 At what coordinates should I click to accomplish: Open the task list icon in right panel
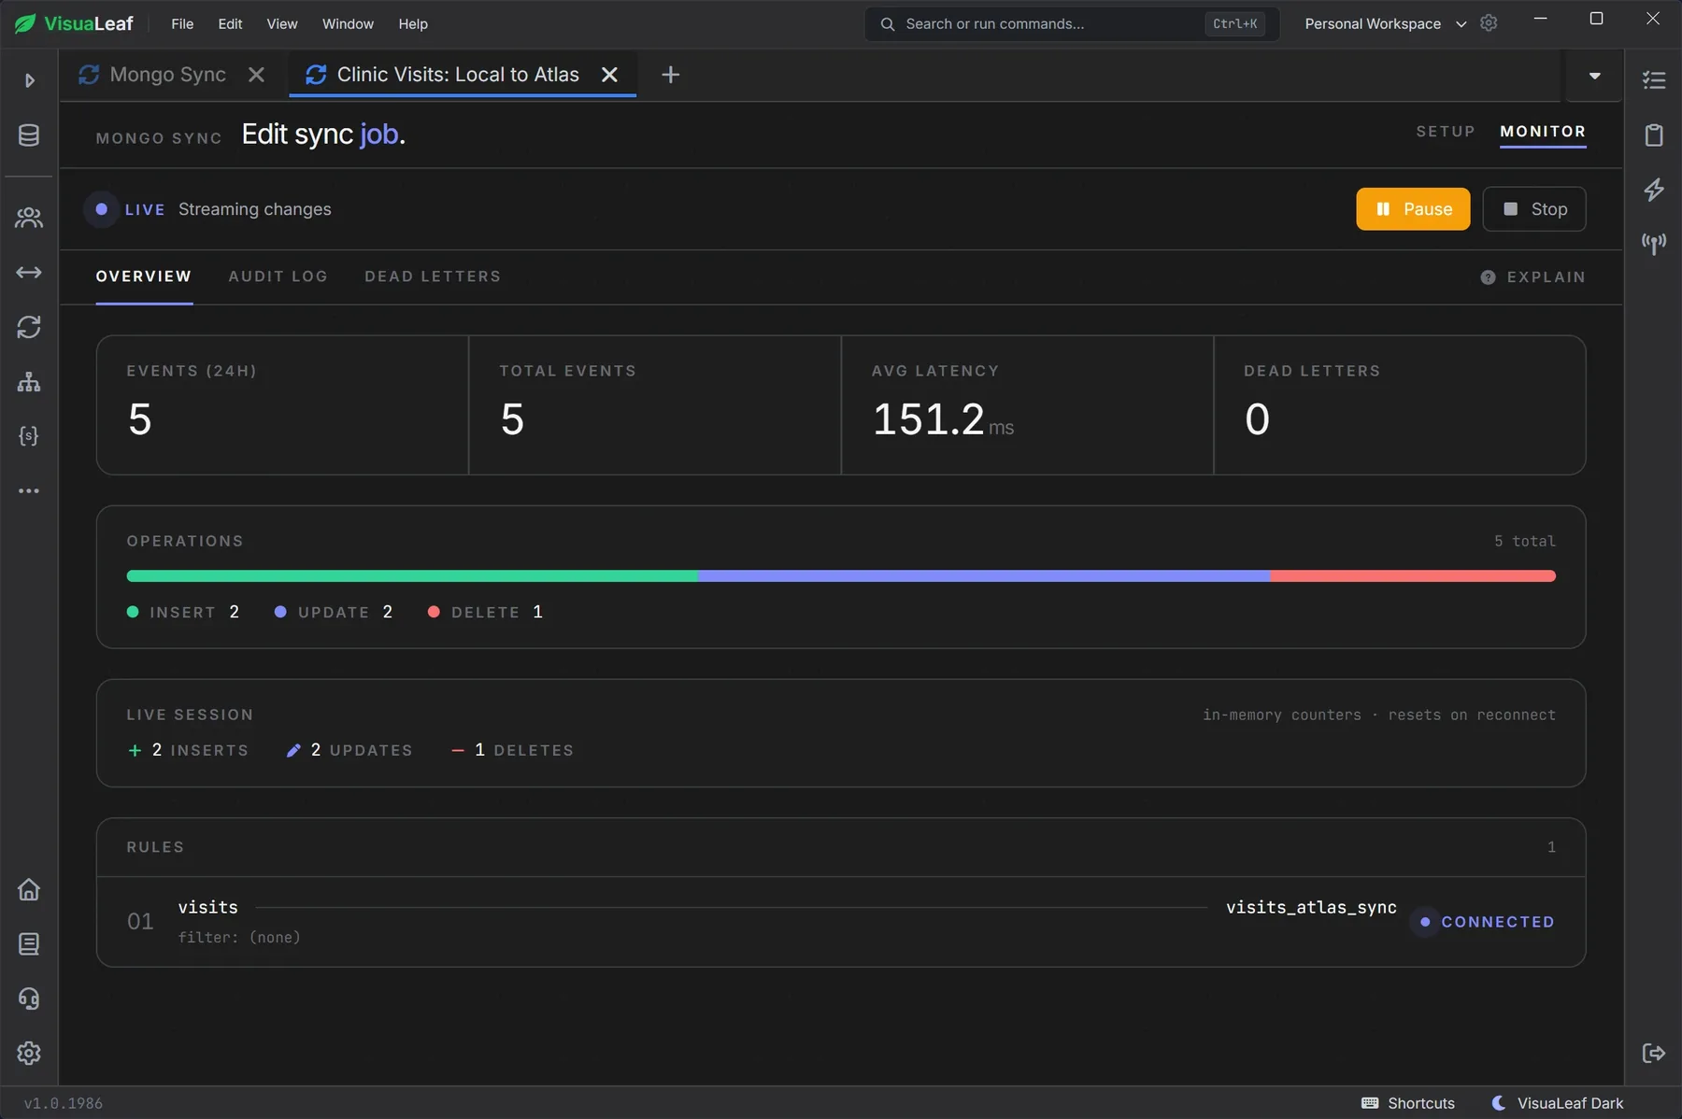(1654, 80)
